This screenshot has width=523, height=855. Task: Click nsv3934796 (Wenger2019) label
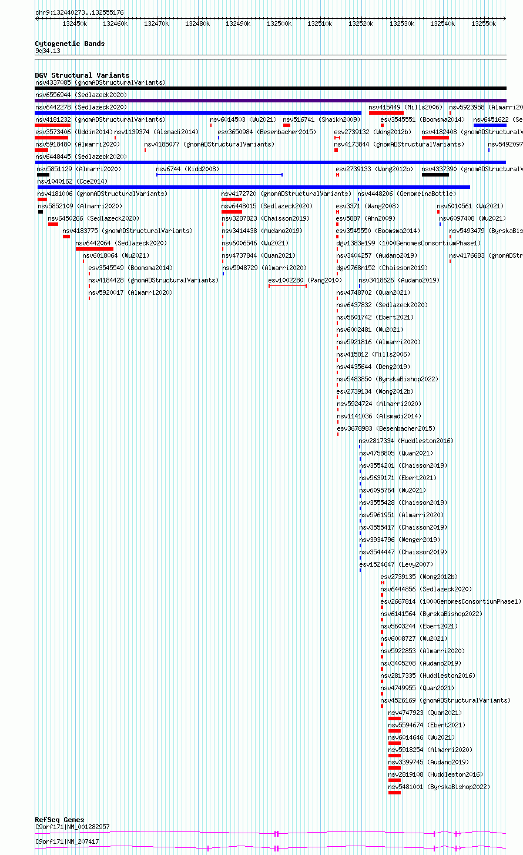(399, 540)
